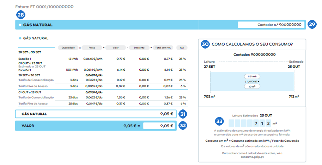Click the GÁS NATURAL 9,05 € subtotal box
This screenshot has width=322, height=165.
96,114
